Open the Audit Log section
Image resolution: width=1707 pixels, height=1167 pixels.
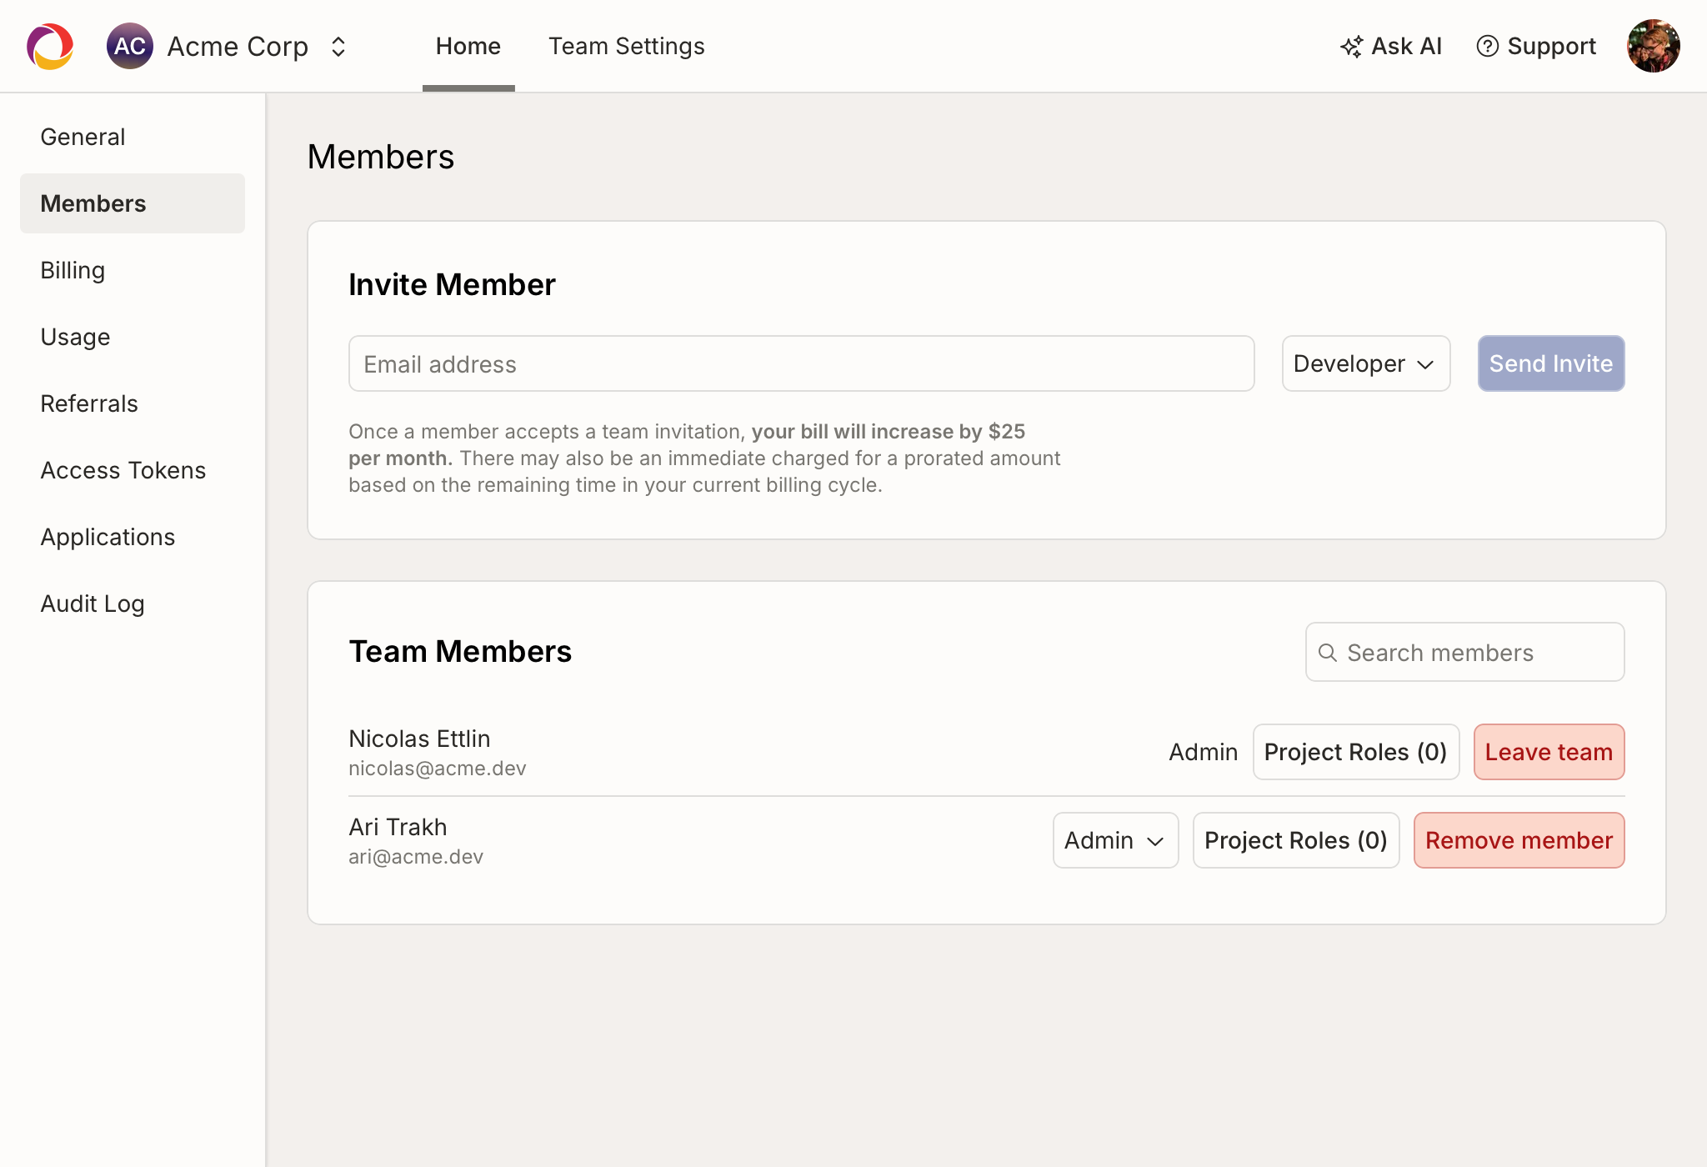(93, 604)
